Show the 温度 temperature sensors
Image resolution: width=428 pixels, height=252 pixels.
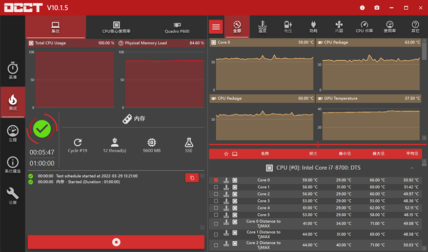point(262,27)
